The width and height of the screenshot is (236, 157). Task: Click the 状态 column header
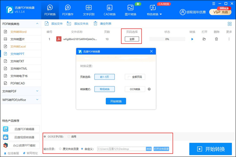click(167, 32)
